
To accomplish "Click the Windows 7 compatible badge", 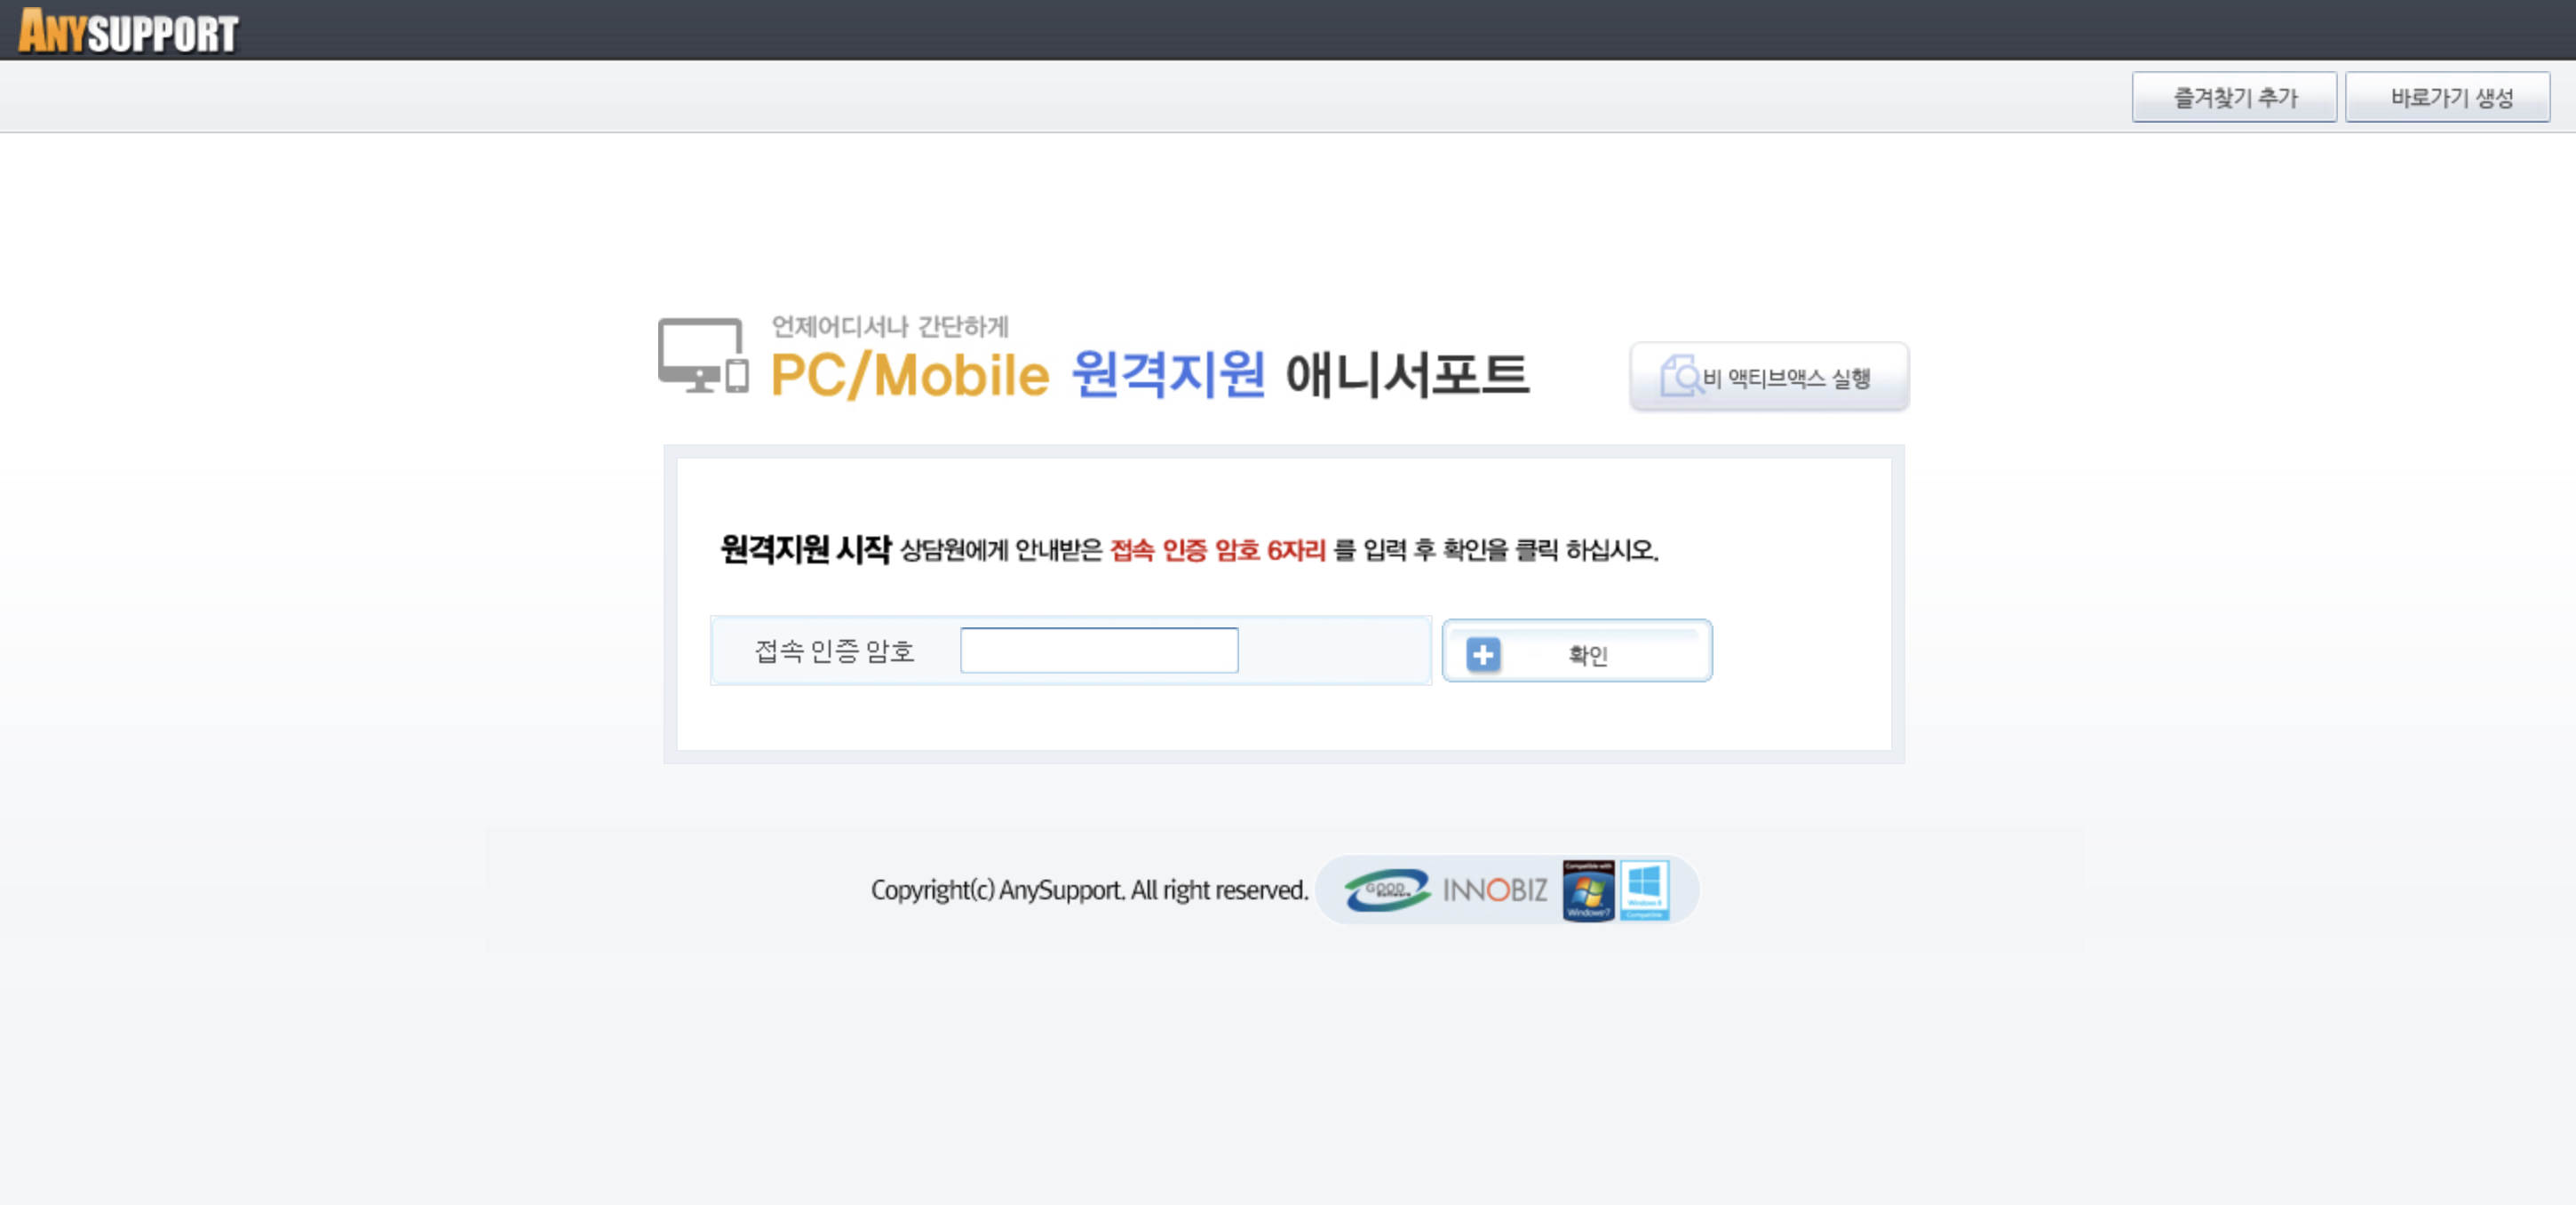I will pyautogui.click(x=1588, y=890).
